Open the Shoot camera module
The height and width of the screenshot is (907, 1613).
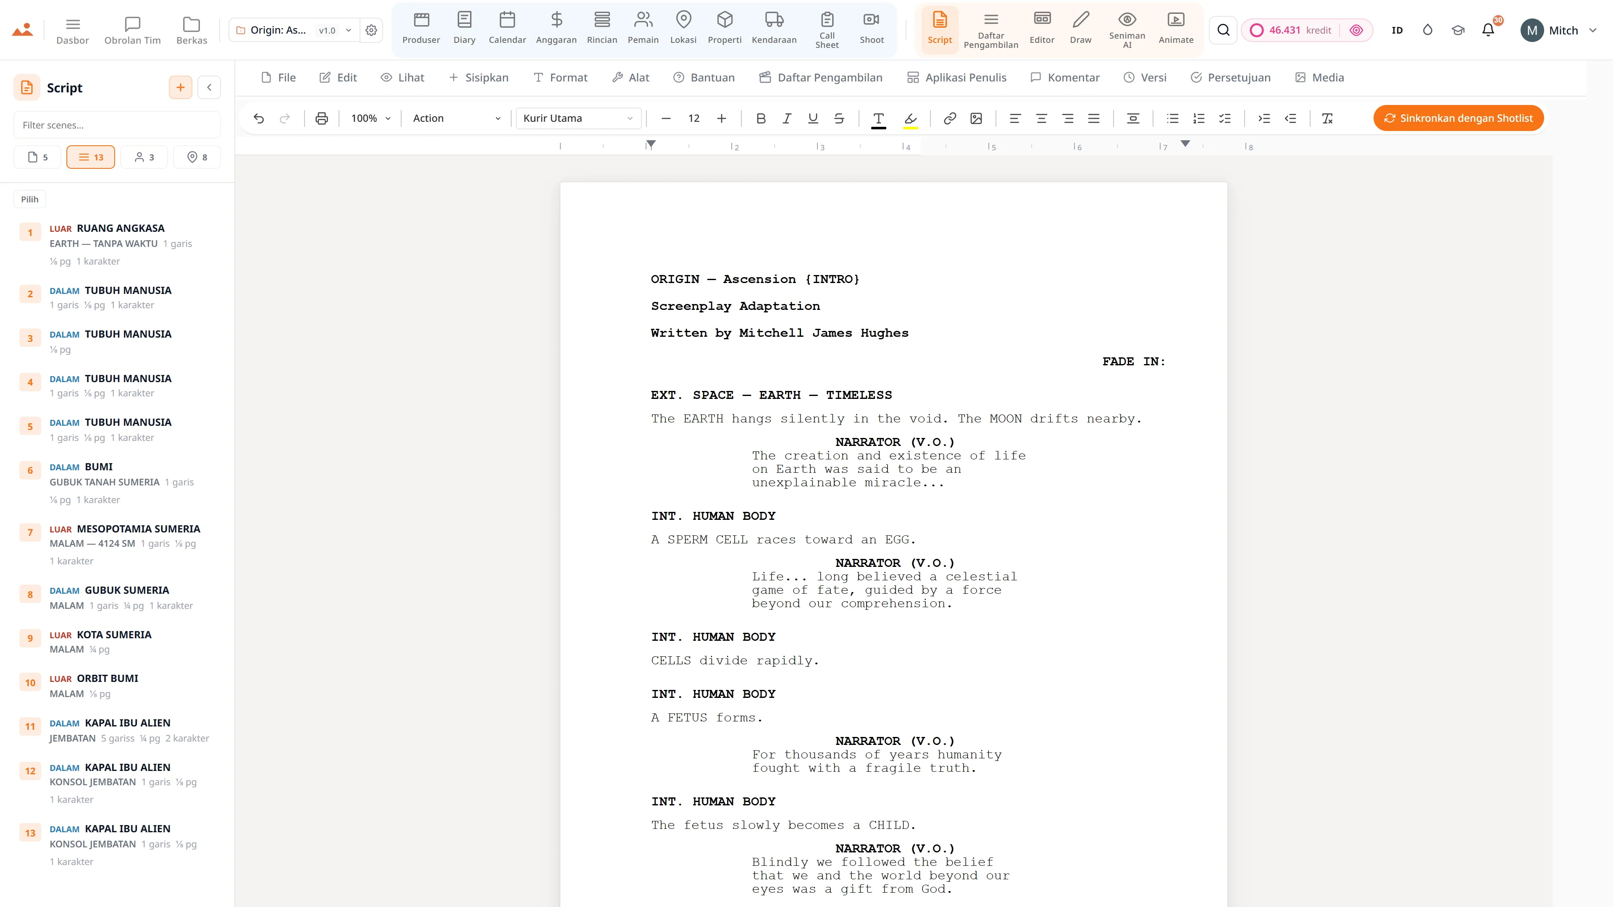point(872,30)
